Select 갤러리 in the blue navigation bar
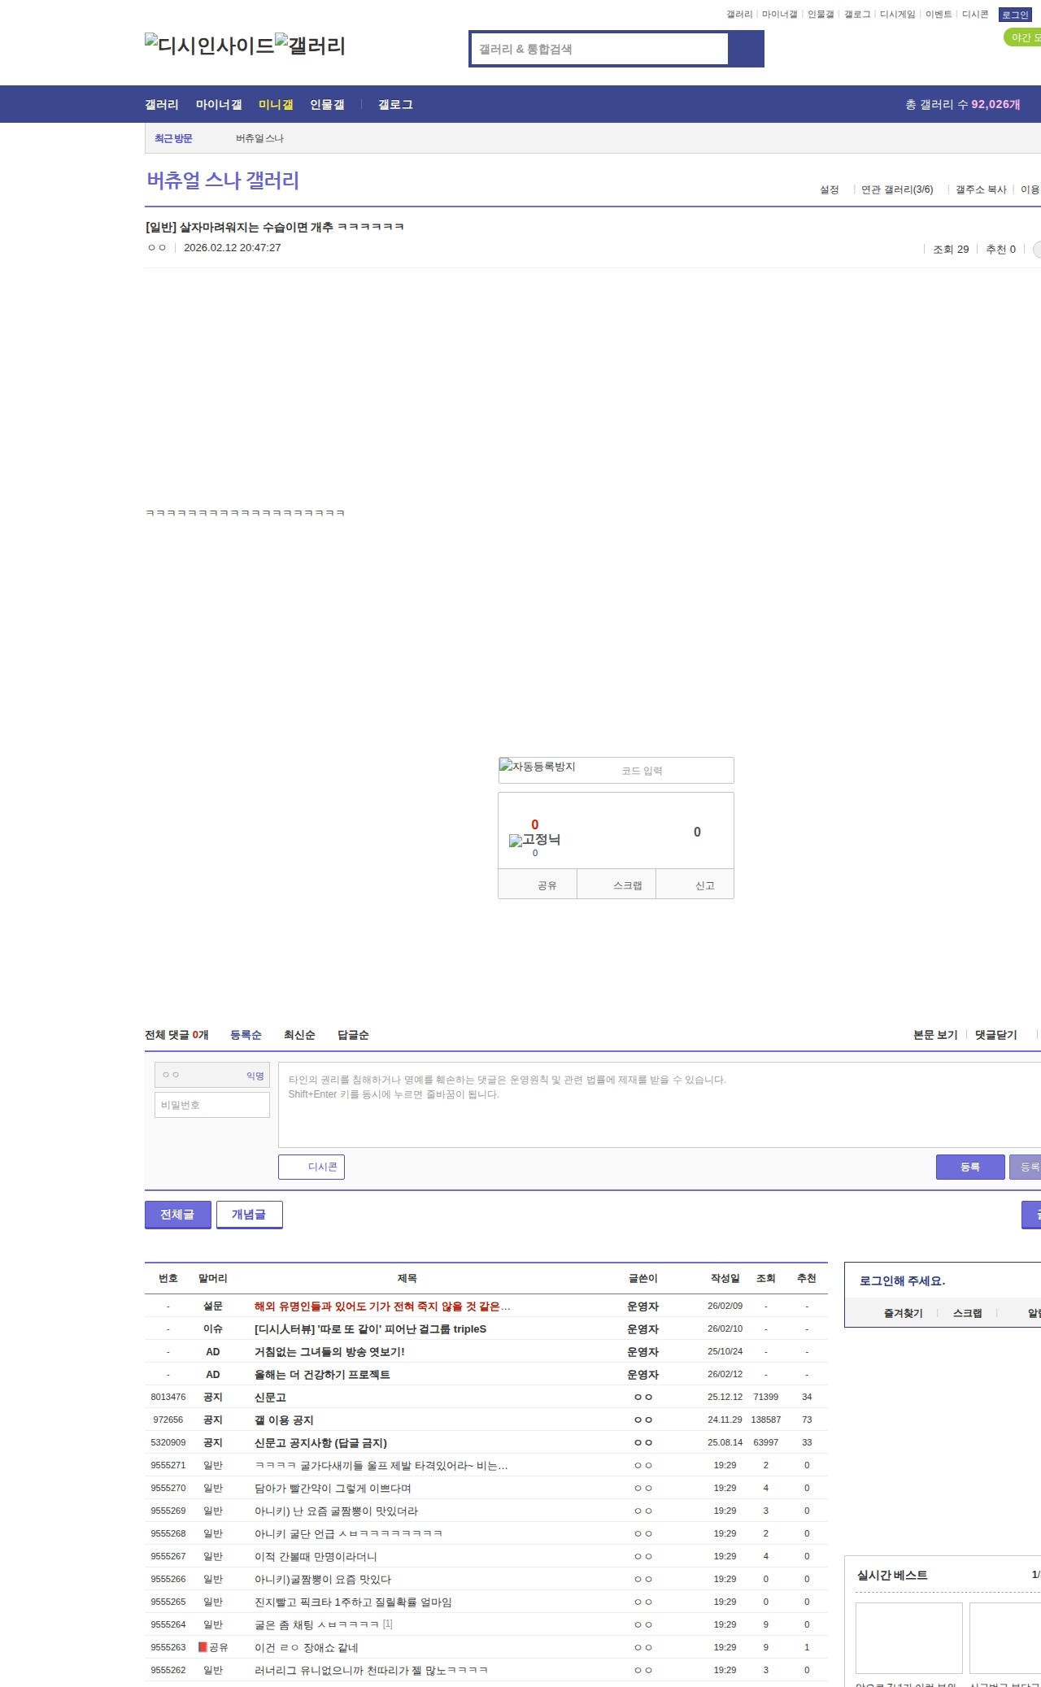The height and width of the screenshot is (1687, 1041). pyautogui.click(x=162, y=104)
